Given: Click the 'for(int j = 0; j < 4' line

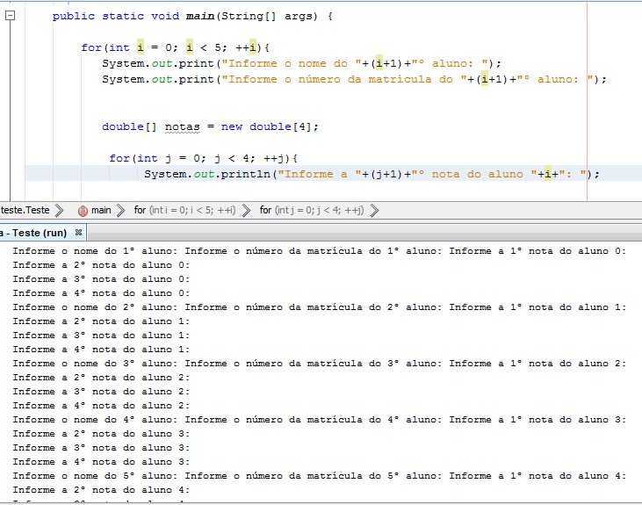Looking at the screenshot, I should [x=204, y=158].
